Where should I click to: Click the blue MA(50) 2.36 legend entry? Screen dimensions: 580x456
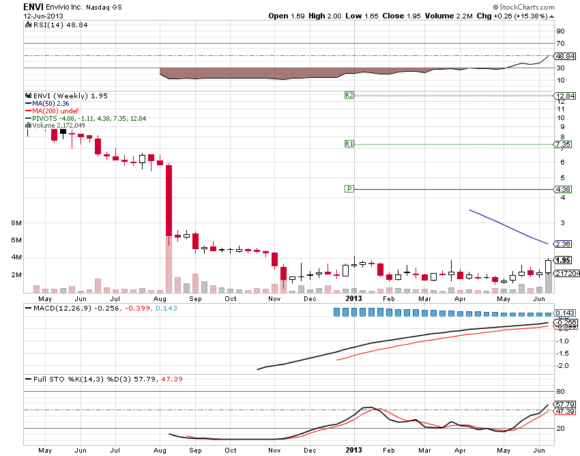[x=47, y=104]
